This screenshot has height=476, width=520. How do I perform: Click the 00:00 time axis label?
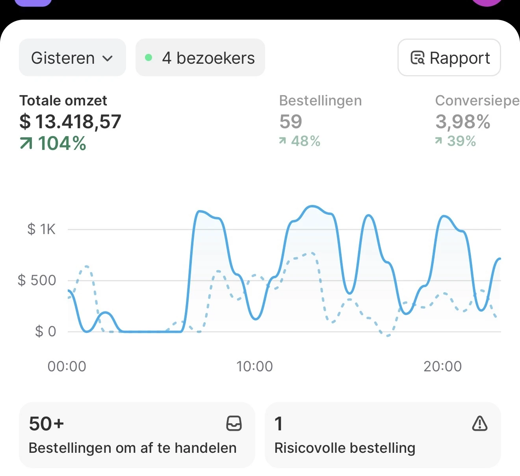point(67,366)
